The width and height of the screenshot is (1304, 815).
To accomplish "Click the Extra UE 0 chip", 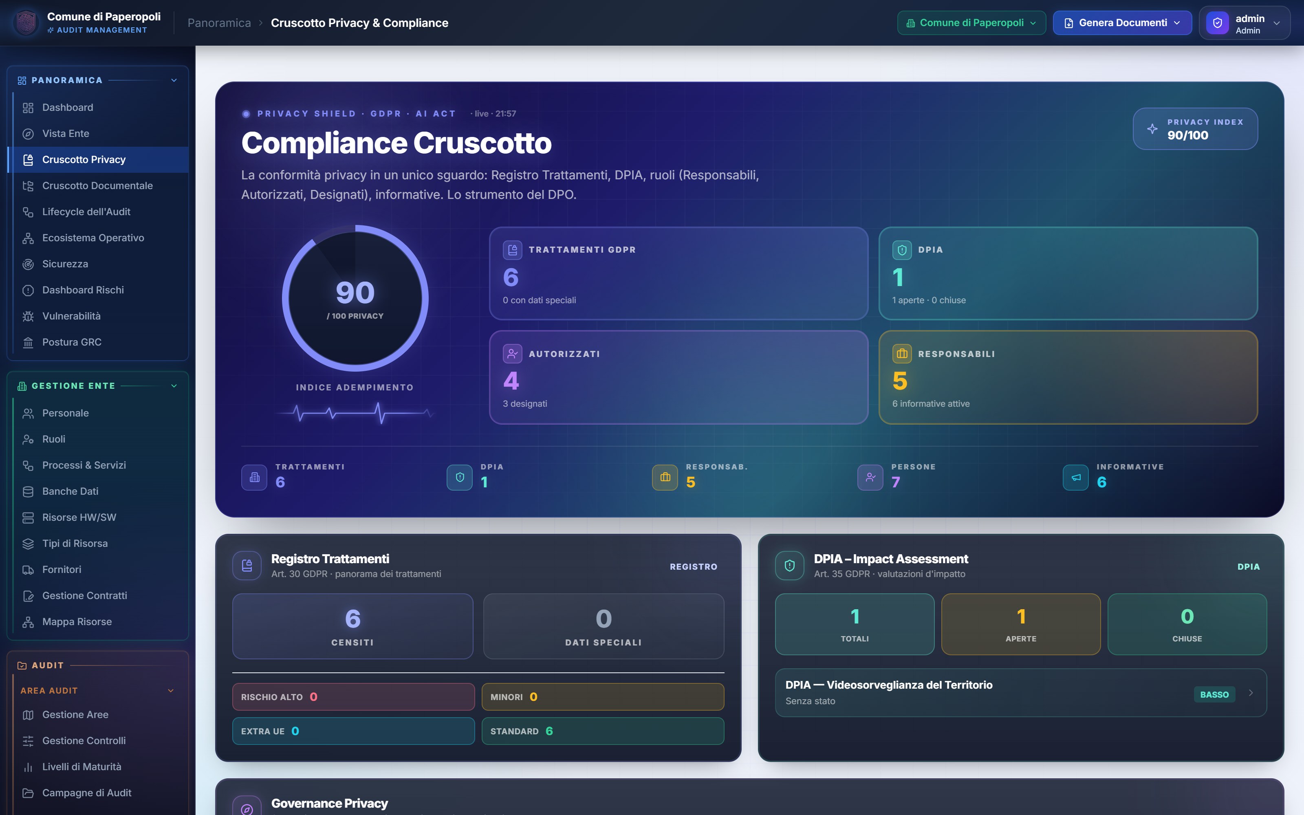I will click(x=353, y=731).
